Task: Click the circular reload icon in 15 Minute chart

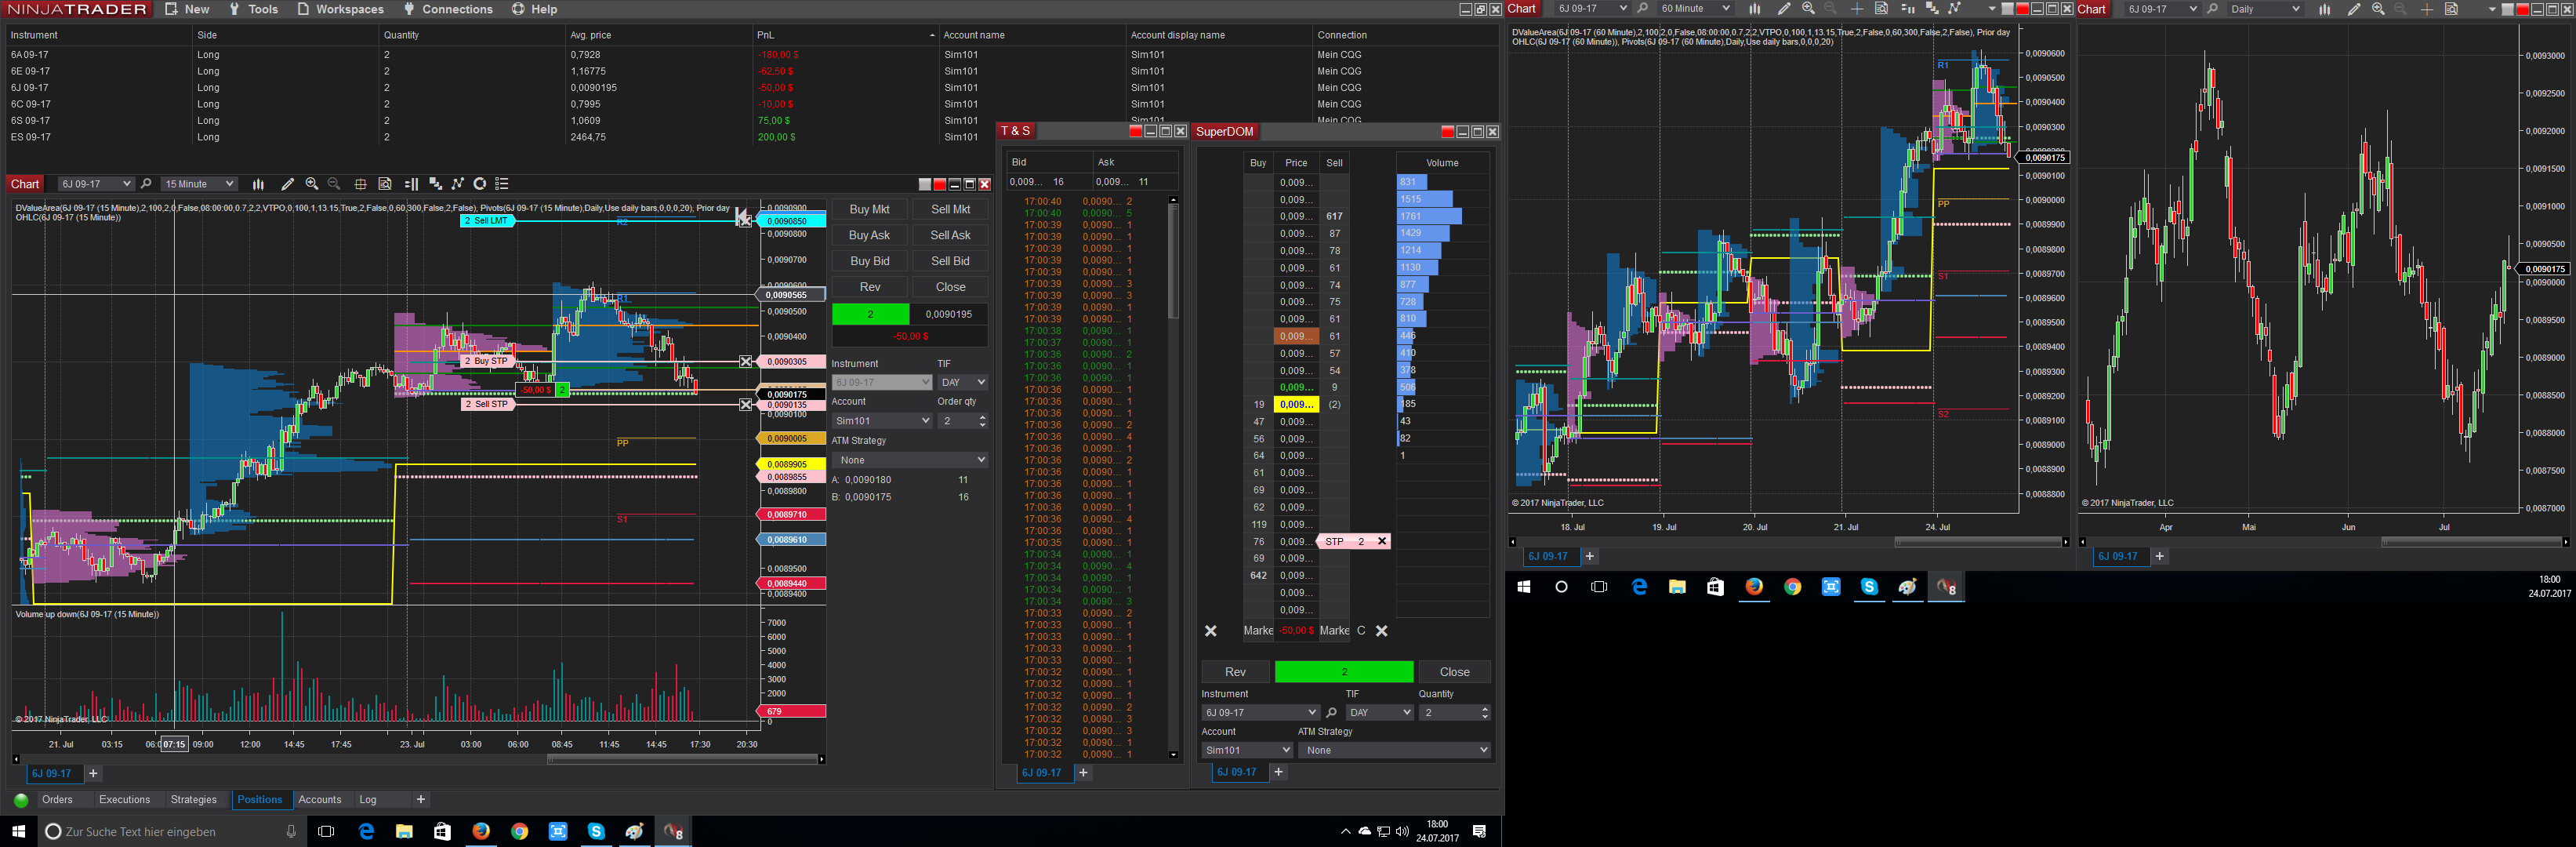Action: click(x=480, y=184)
